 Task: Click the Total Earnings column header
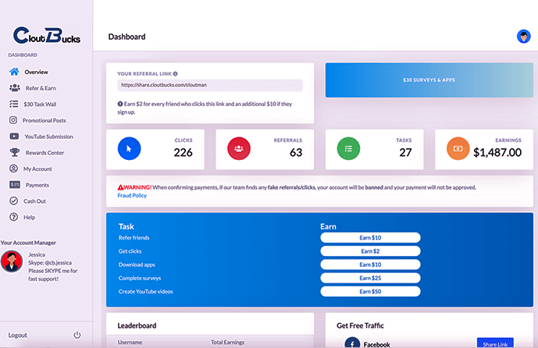[227, 343]
